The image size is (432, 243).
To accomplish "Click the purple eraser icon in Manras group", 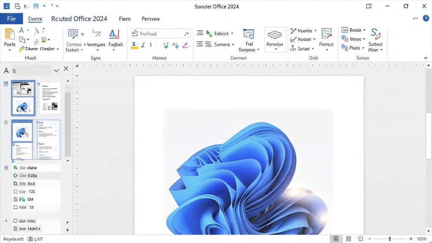I will 186,46.
